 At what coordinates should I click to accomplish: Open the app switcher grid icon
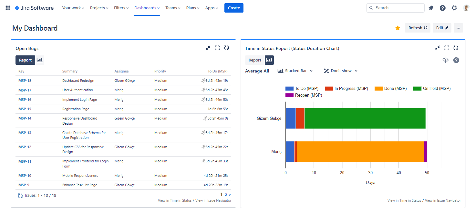[x=7, y=8]
